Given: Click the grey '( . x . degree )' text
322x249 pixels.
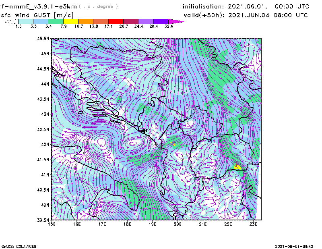Looking at the screenshot, I should [98, 6].
